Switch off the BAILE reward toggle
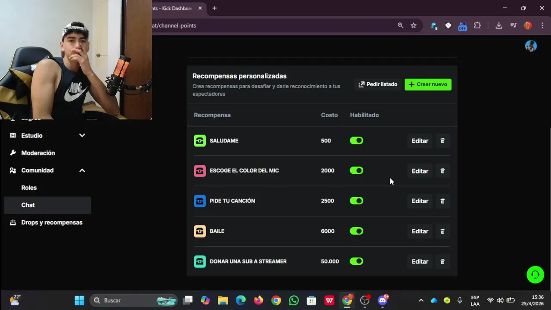Screen dimensions: 551x310 click(x=356, y=231)
